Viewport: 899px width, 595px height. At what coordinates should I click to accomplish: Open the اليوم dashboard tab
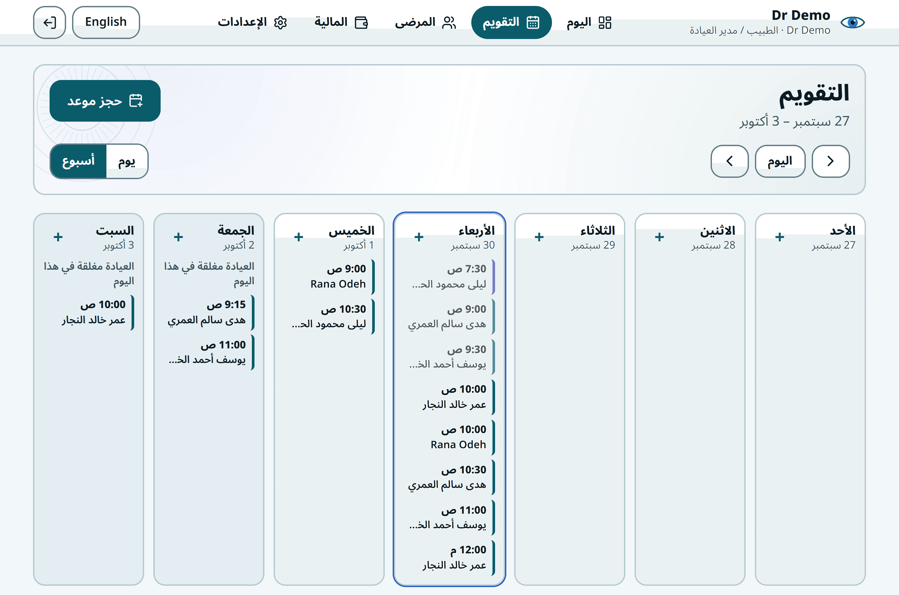589,22
